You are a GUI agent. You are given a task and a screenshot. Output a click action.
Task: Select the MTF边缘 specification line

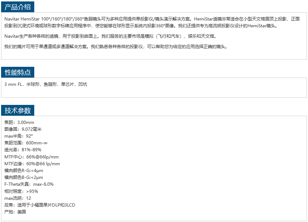coord(32,164)
